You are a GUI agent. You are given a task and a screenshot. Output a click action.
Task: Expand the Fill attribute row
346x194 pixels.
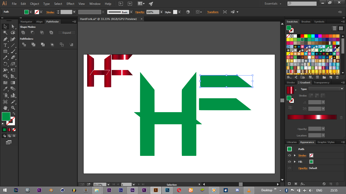point(295,162)
